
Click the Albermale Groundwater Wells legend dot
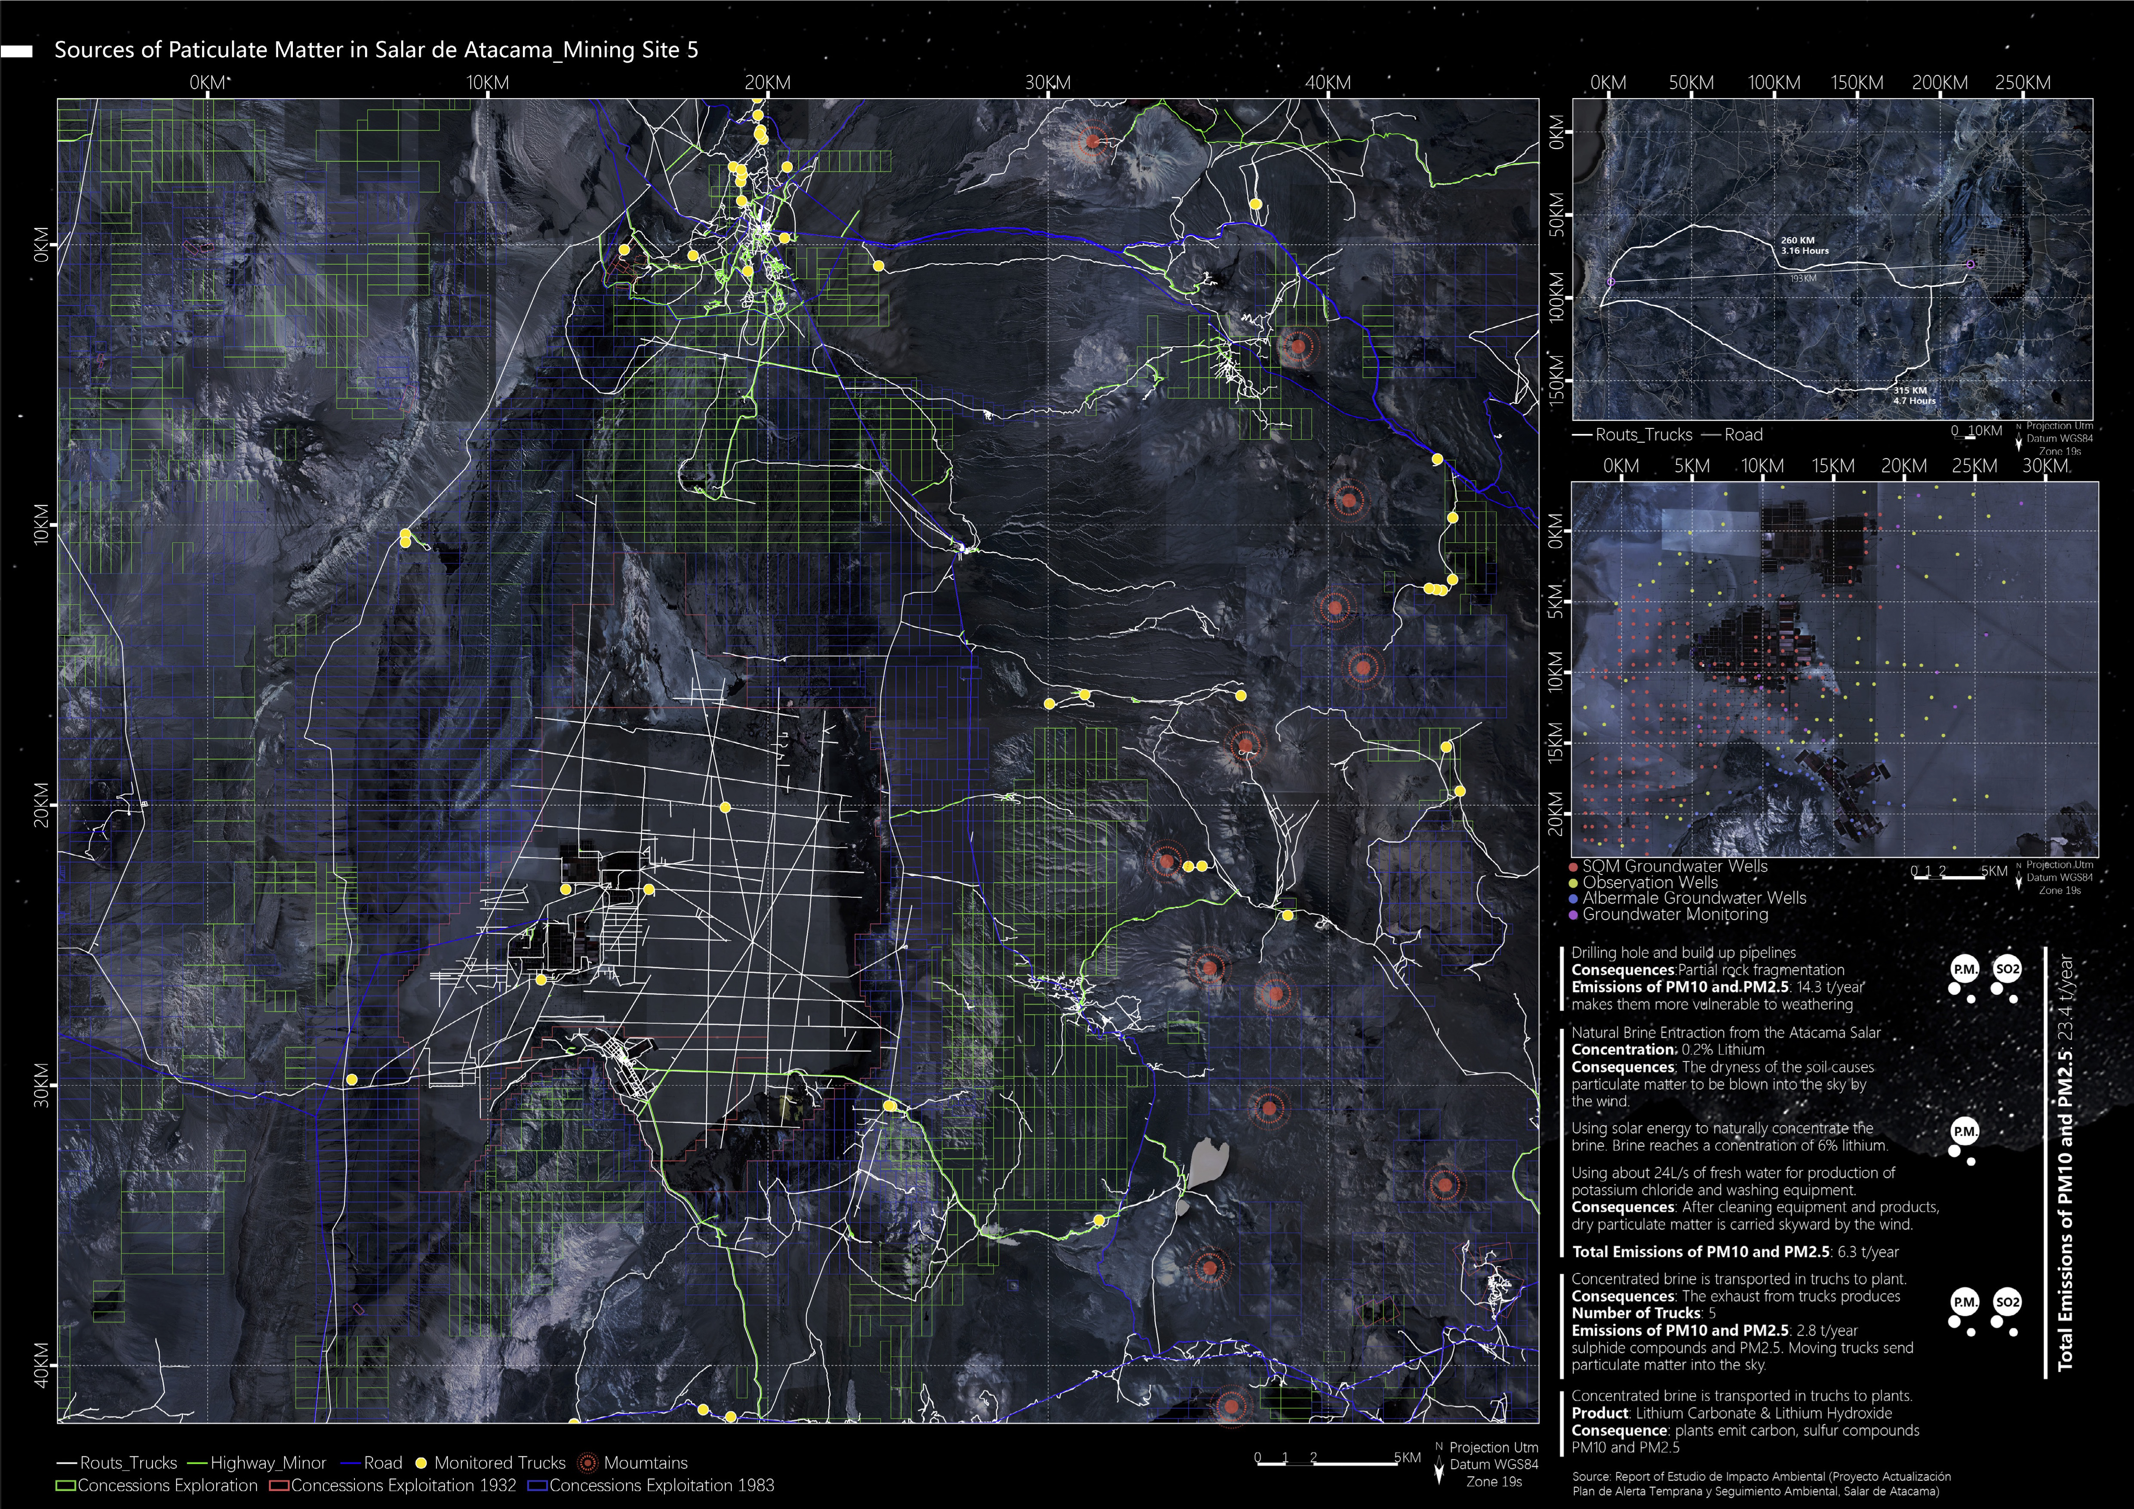coord(1573,899)
